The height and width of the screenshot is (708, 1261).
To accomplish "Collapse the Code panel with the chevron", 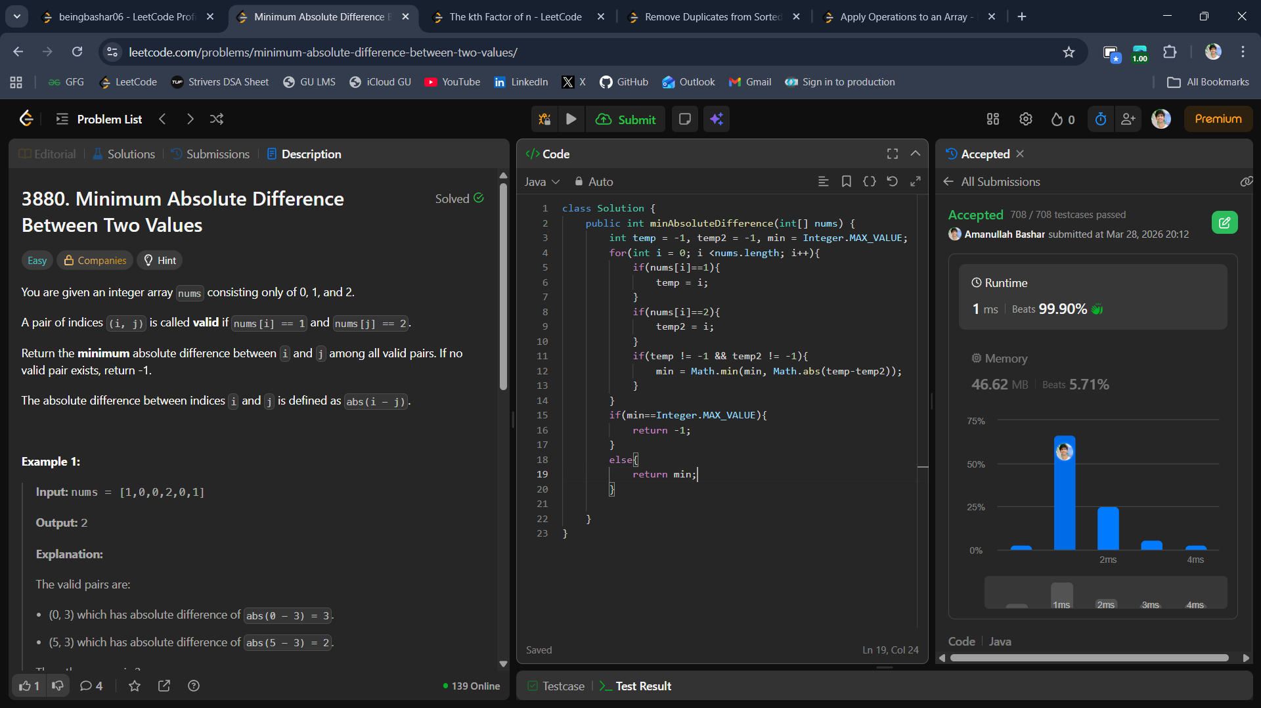I will tap(915, 154).
